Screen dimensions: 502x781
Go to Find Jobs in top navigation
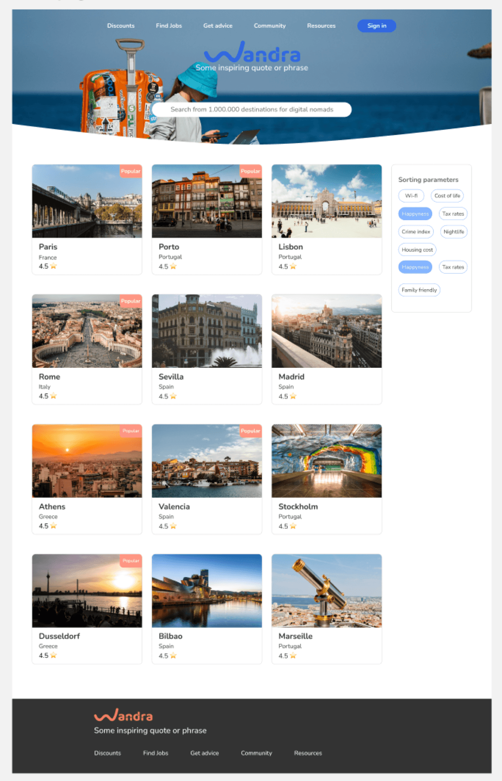click(x=169, y=26)
